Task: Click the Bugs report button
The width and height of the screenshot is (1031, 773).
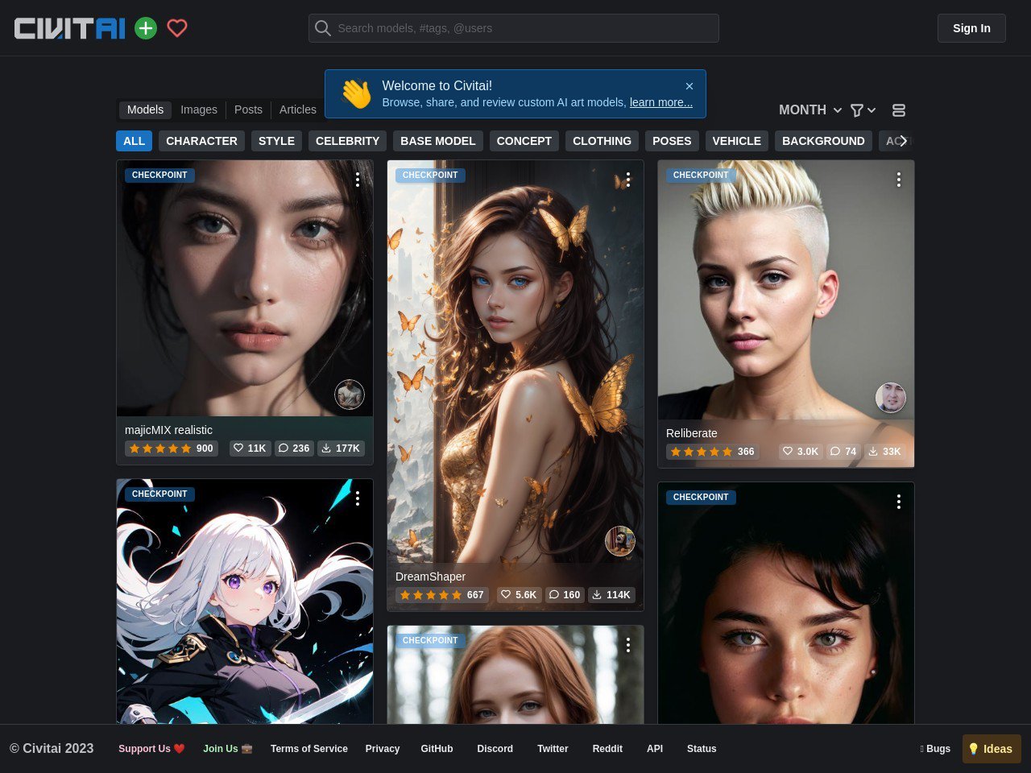Action: pyautogui.click(x=935, y=749)
